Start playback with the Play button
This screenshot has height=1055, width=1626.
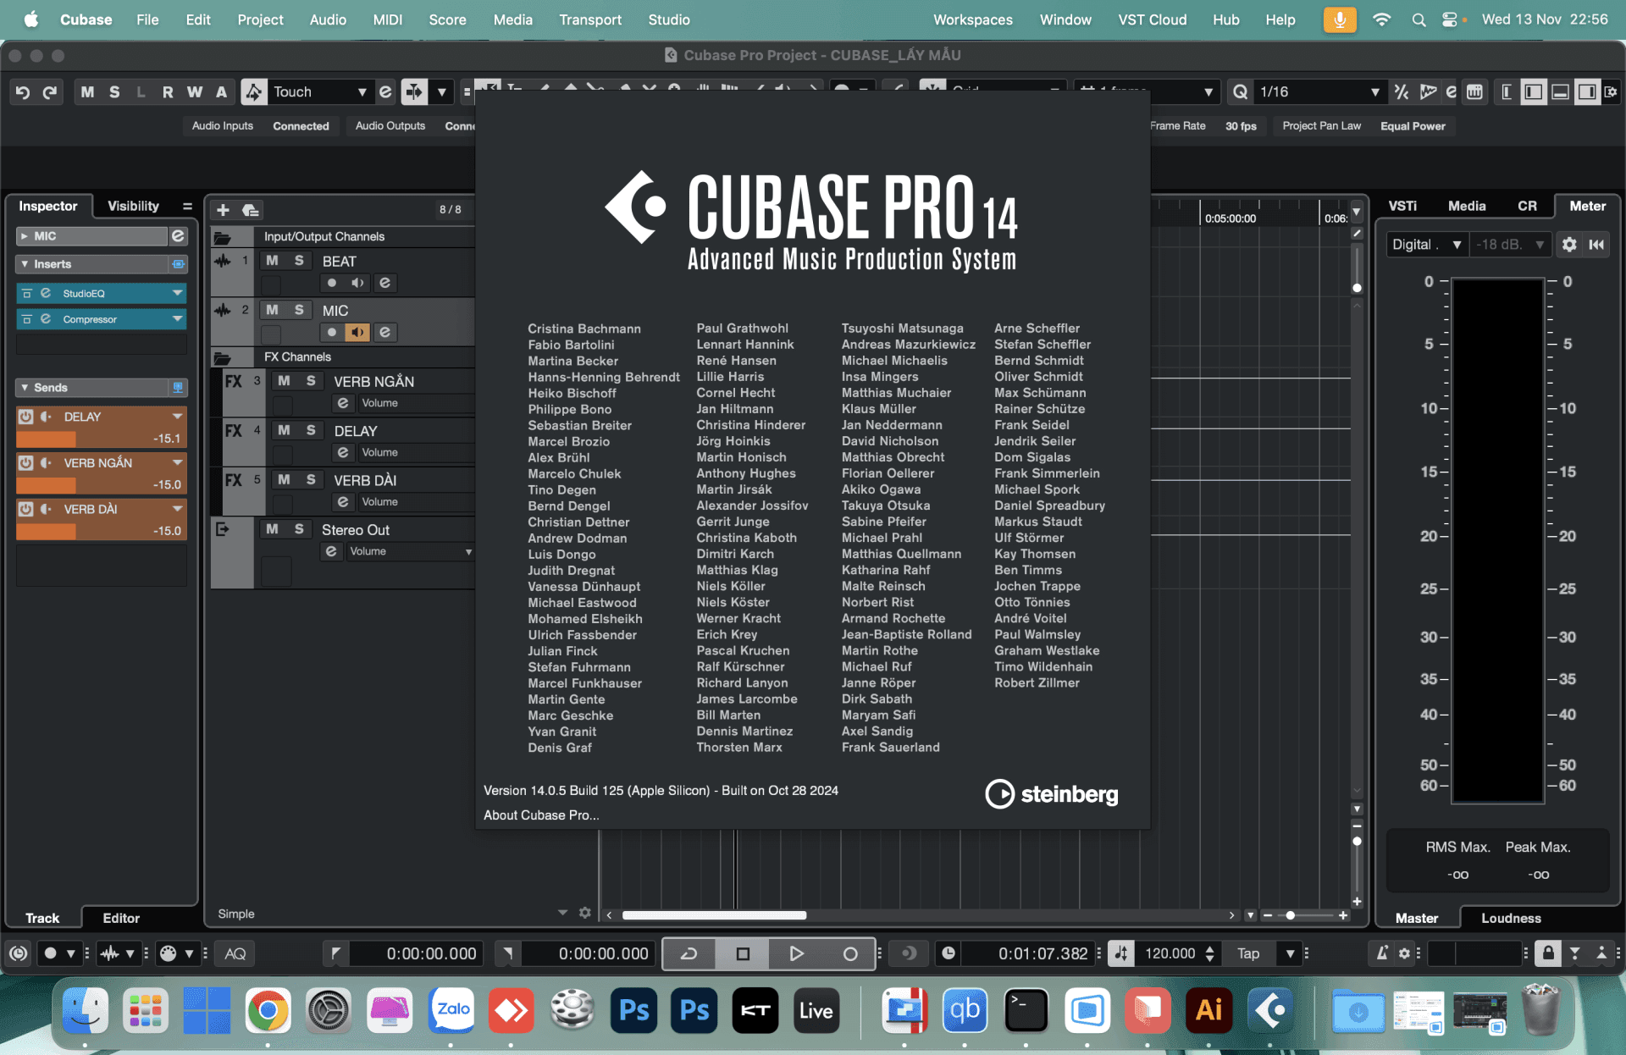[x=796, y=953]
